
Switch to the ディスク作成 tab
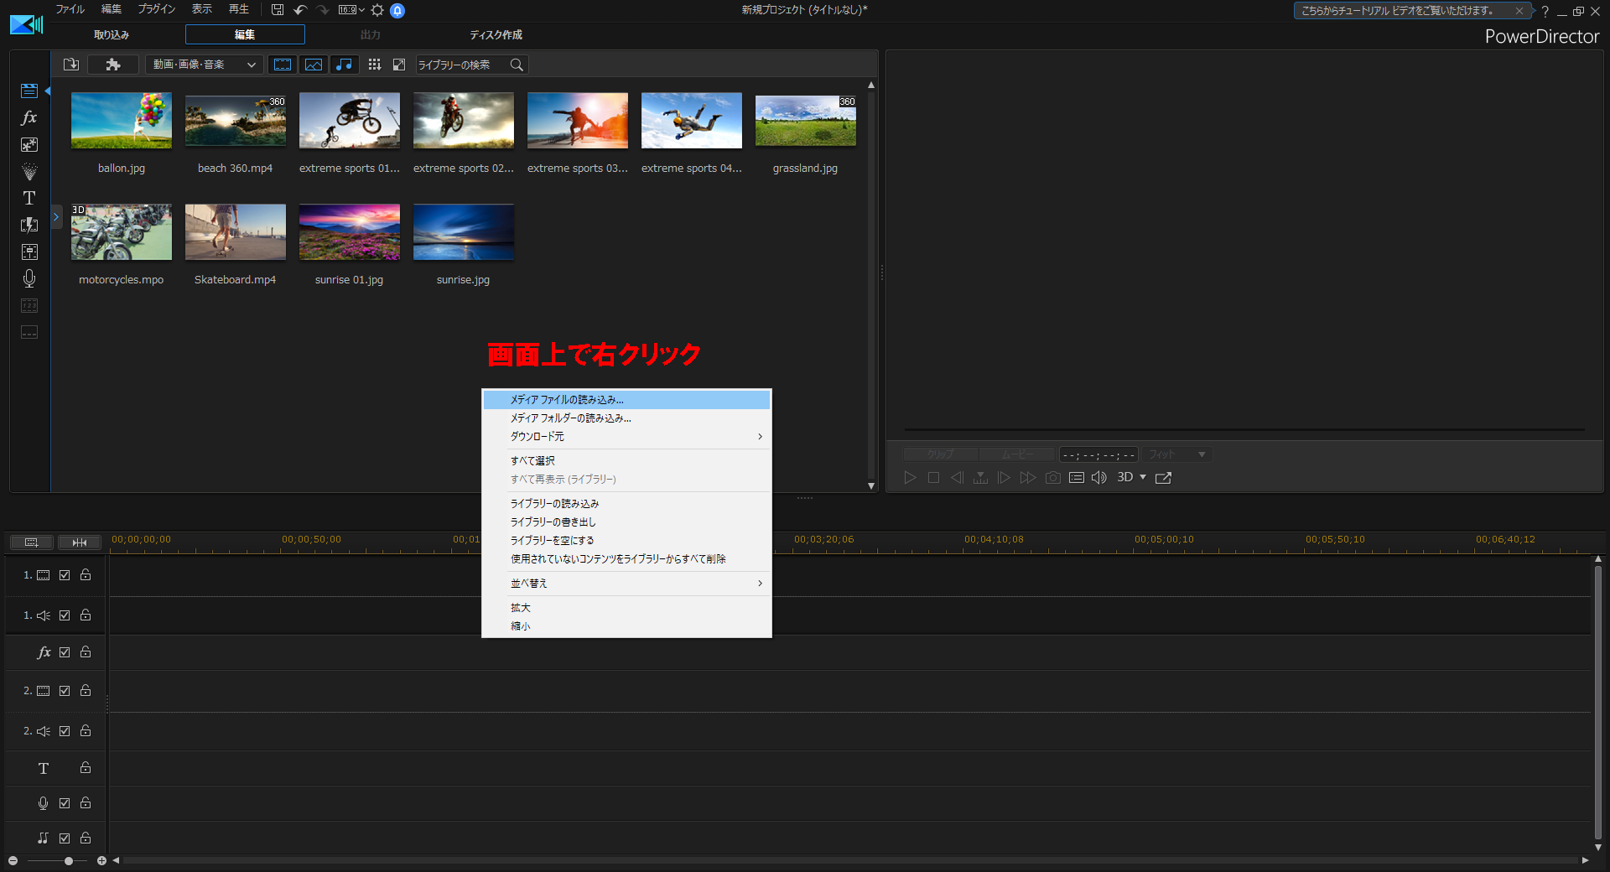pos(496,34)
